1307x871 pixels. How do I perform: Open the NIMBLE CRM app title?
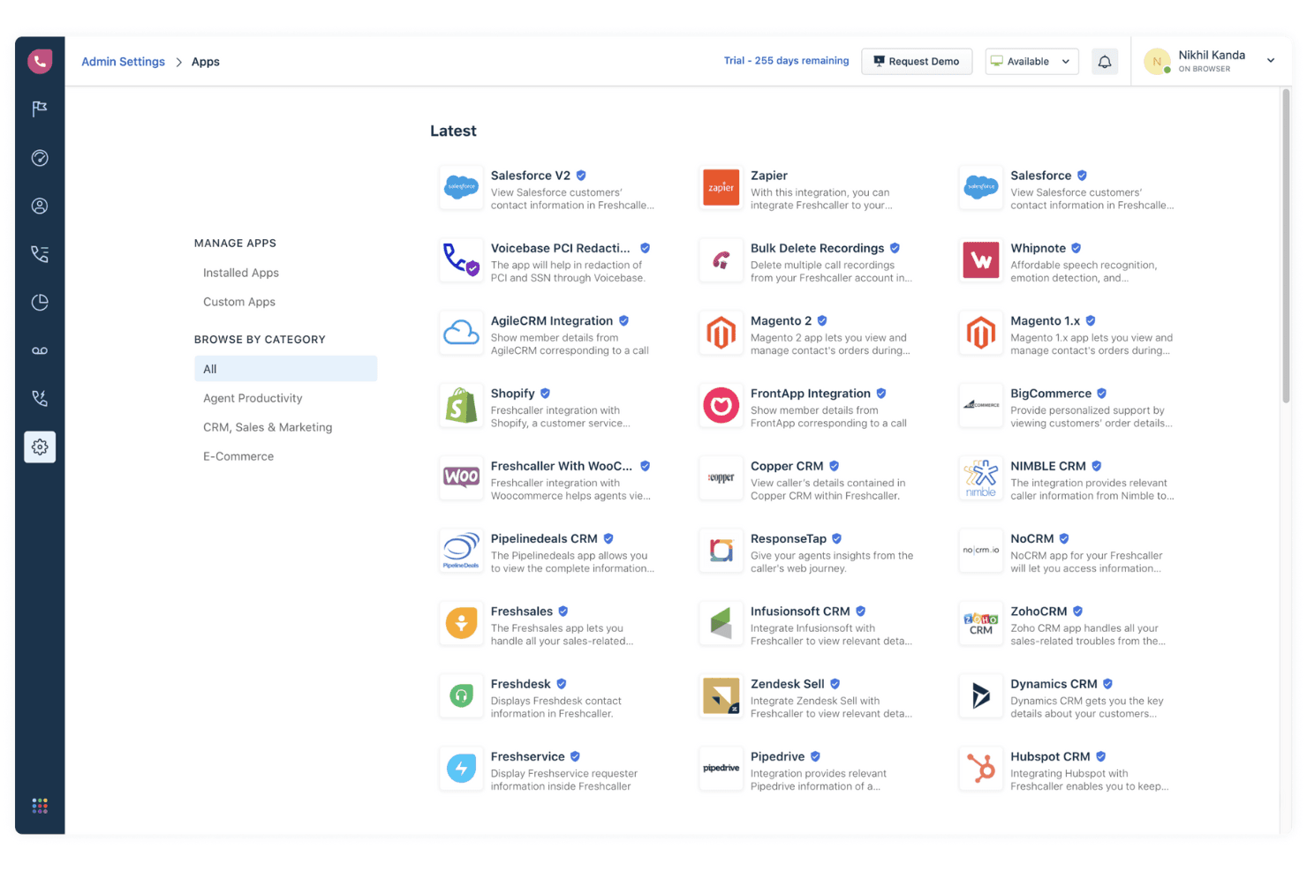click(x=1048, y=466)
